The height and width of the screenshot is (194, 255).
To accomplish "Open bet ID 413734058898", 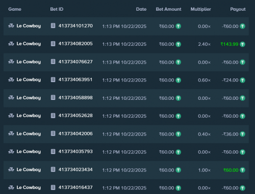I will pyautogui.click(x=75, y=98).
